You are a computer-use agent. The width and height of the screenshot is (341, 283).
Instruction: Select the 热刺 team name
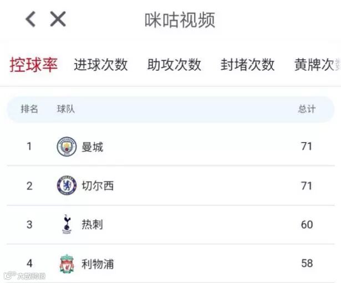point(92,224)
